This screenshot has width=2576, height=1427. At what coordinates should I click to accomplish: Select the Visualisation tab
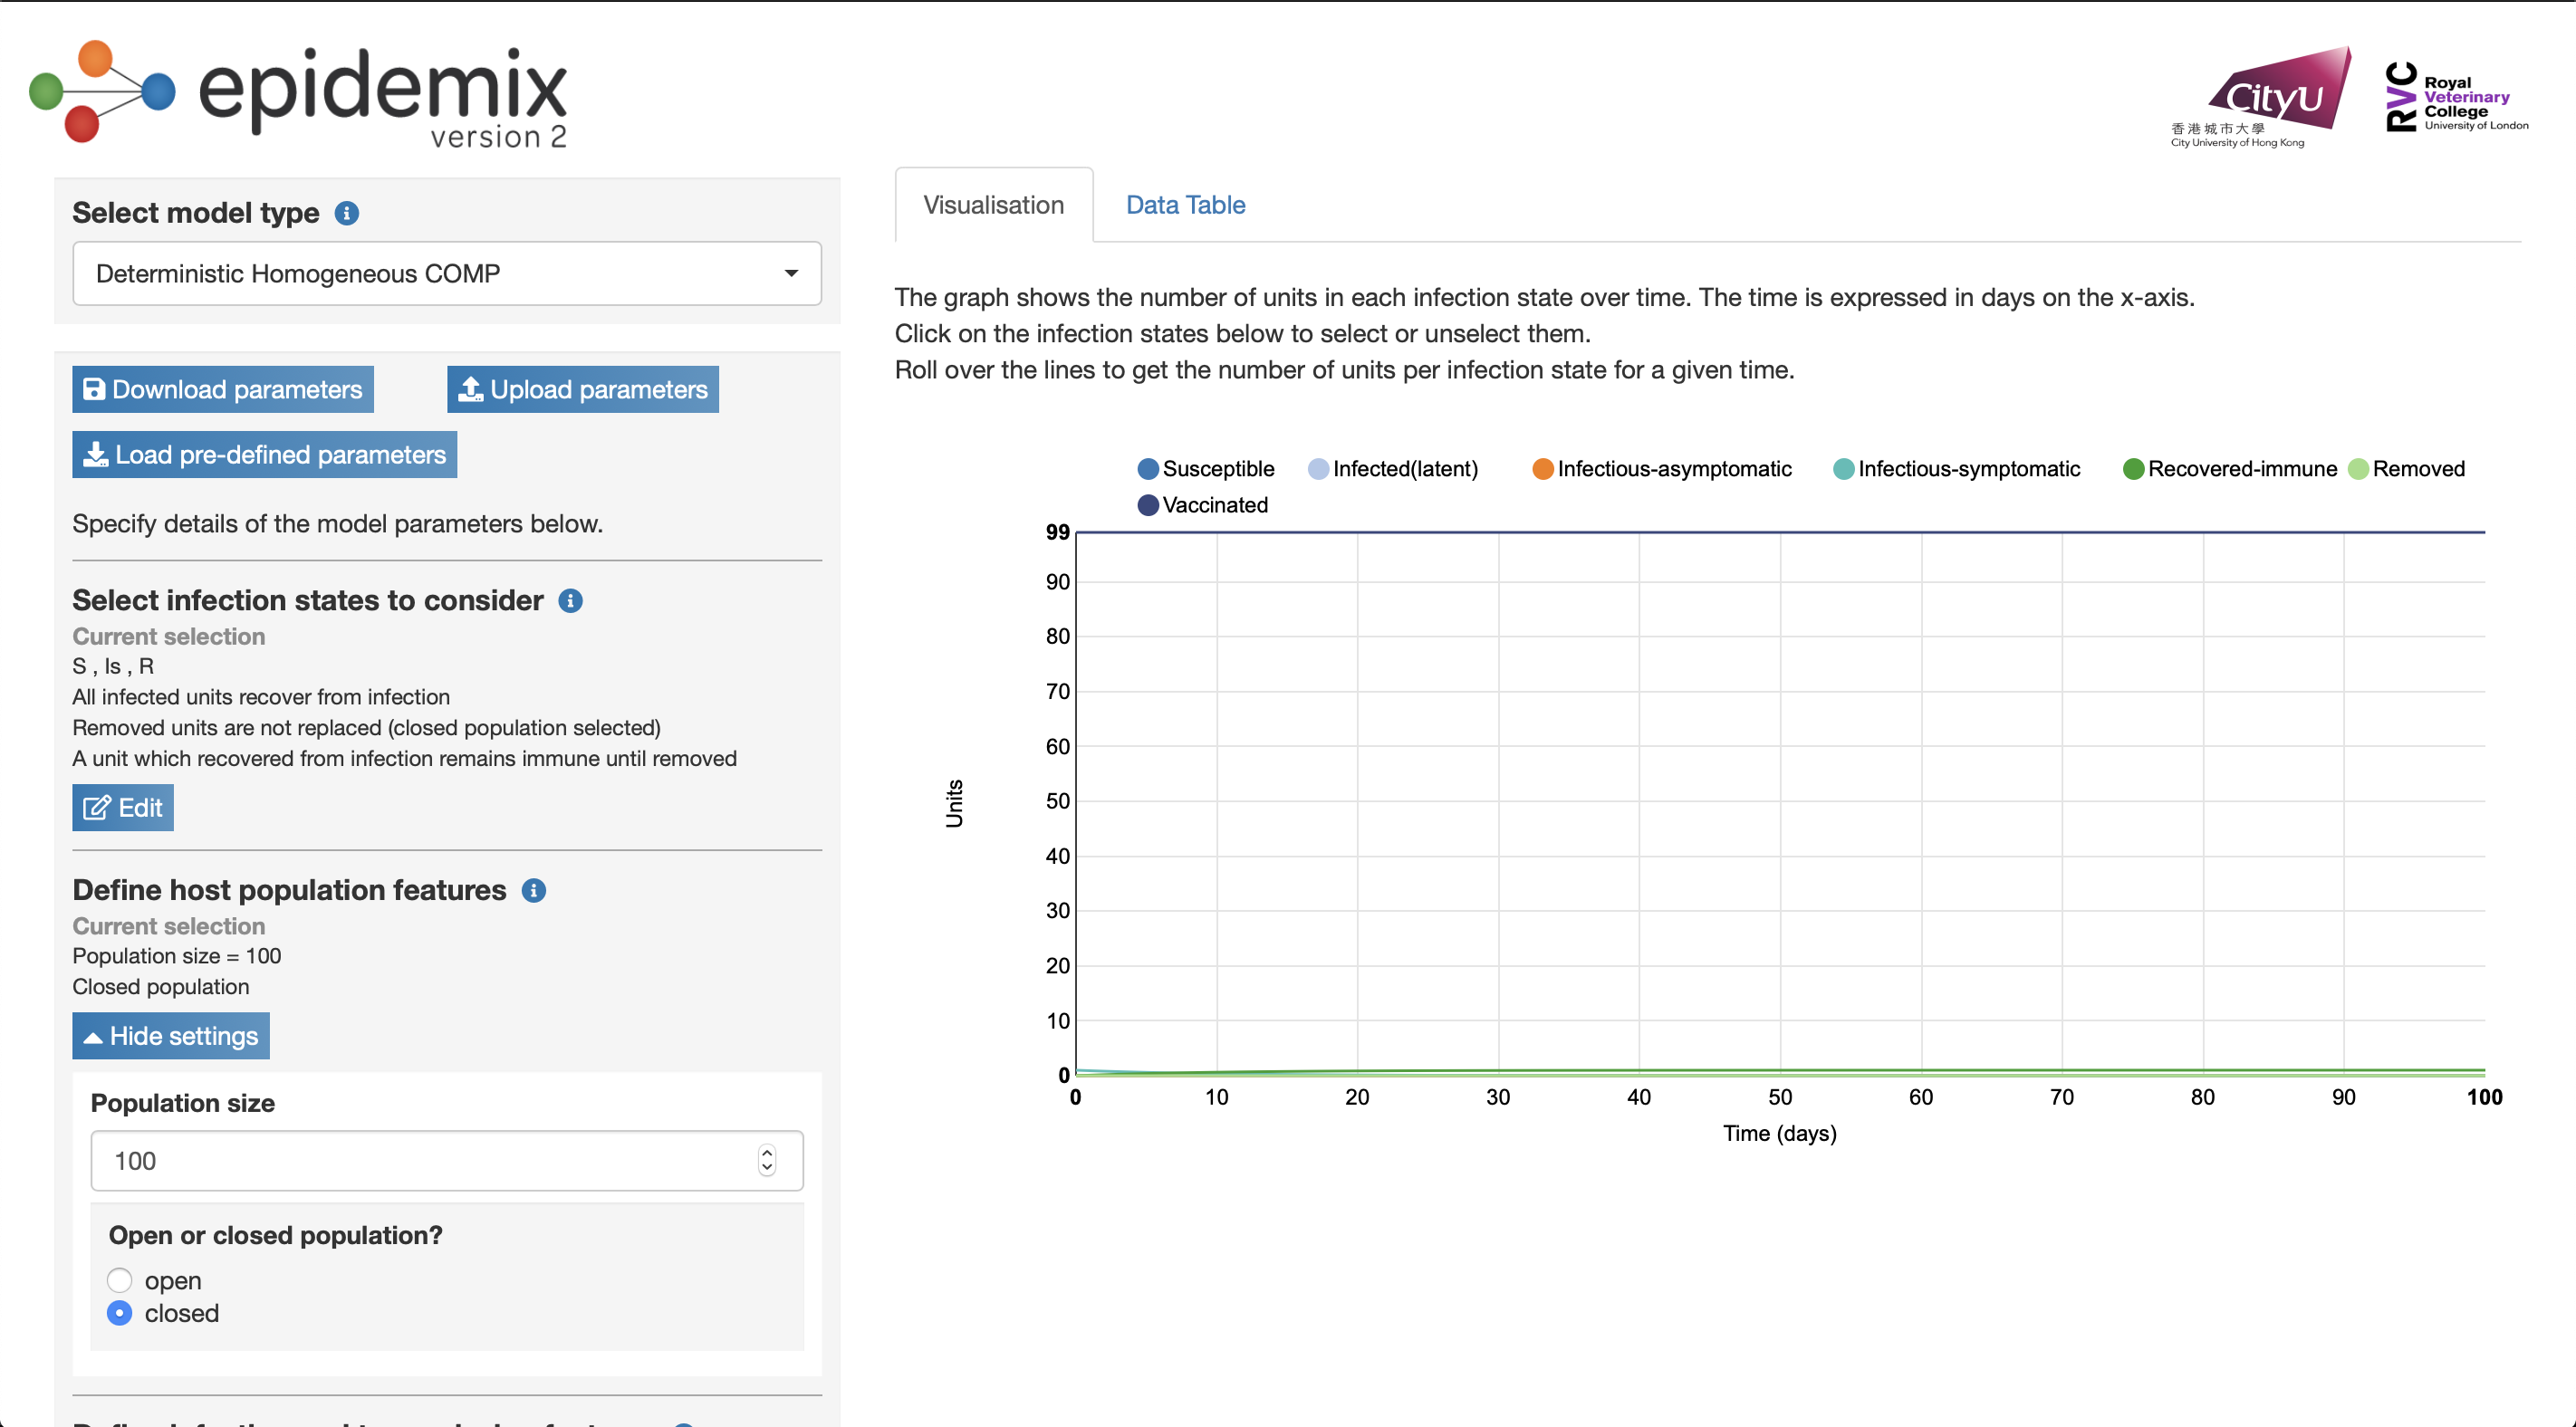[993, 205]
